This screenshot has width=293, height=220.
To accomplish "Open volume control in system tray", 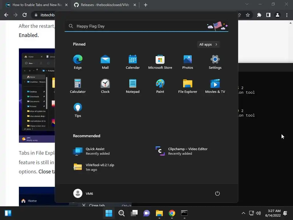I will [x=258, y=213].
